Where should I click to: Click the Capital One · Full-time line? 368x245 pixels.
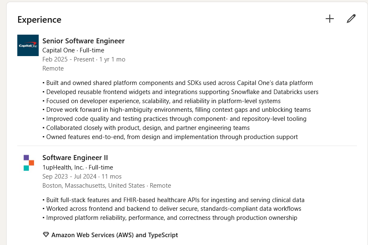tap(73, 50)
